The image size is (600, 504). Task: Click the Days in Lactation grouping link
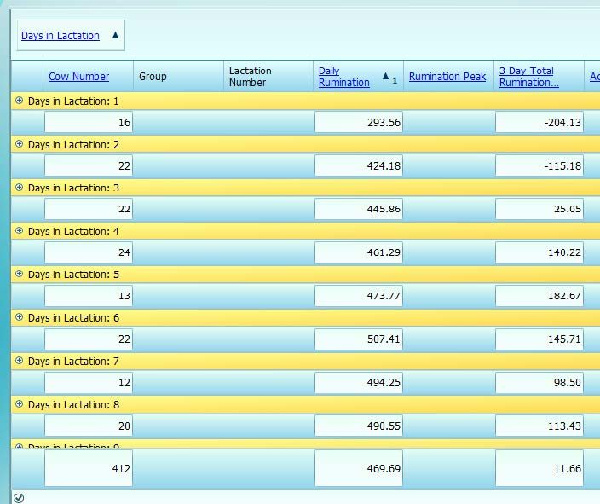coord(61,36)
